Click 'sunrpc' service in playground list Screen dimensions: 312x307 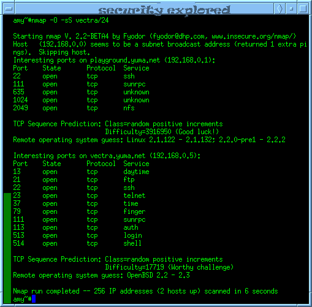(x=134, y=85)
